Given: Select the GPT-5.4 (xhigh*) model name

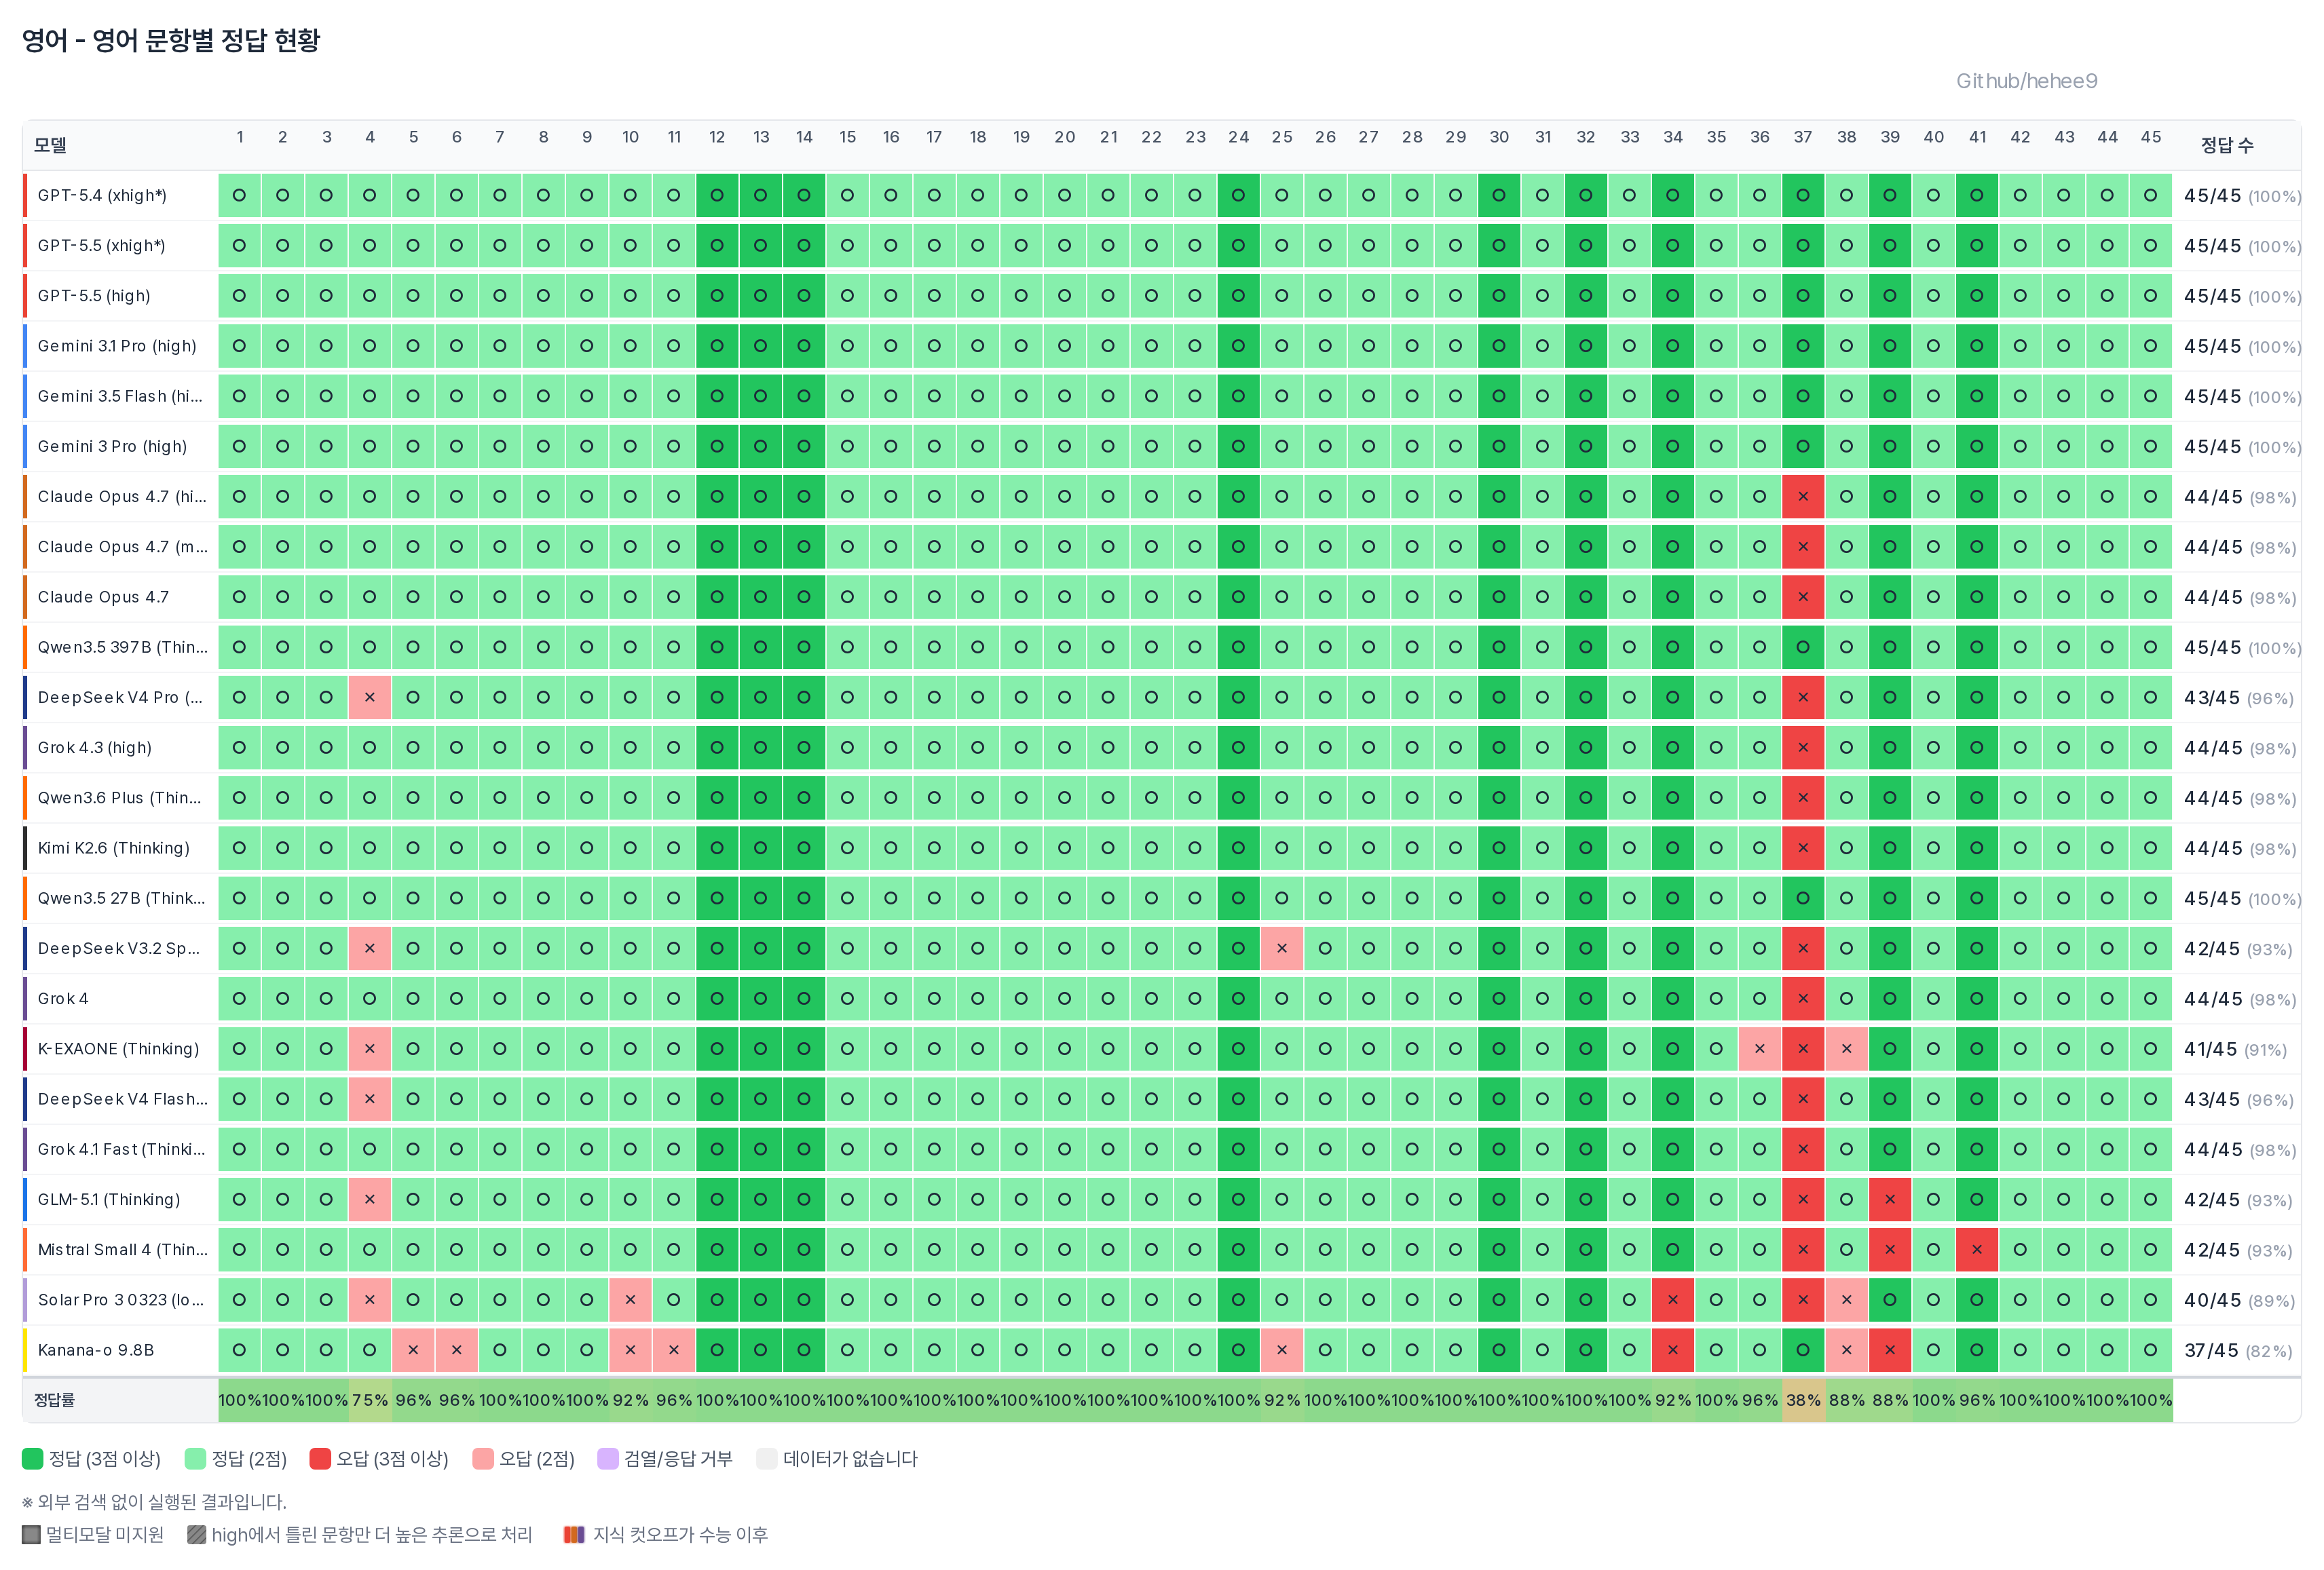Looking at the screenshot, I should pos(102,196).
